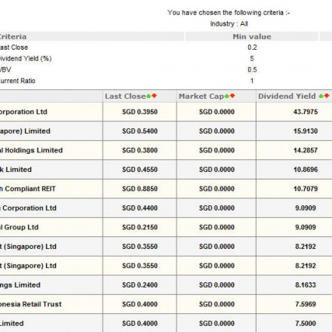Select the 'SGD 0.2400' last close cell
This screenshot has height=332, width=332.
(x=140, y=285)
